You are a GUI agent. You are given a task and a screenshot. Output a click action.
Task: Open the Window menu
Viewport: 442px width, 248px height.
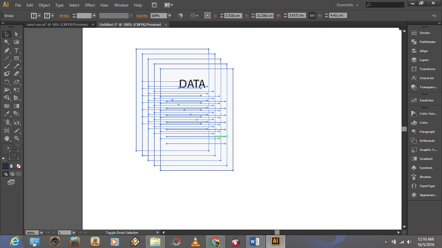click(121, 5)
